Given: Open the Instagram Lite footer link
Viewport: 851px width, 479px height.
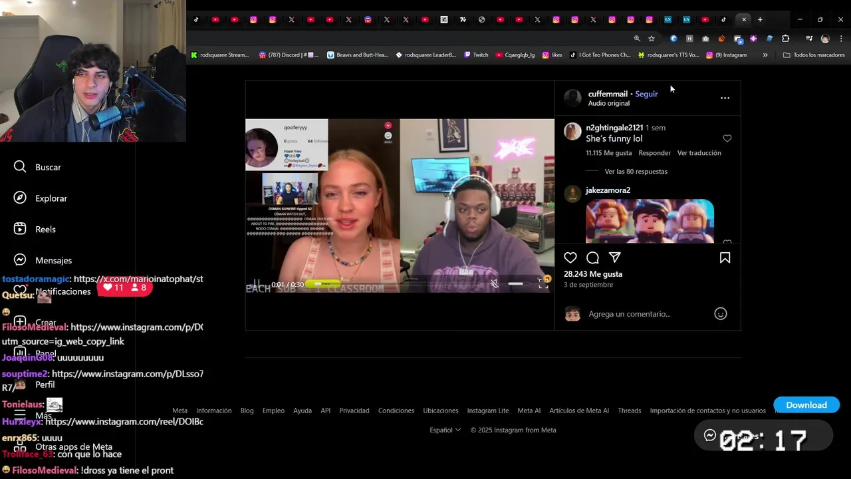Looking at the screenshot, I should point(488,410).
